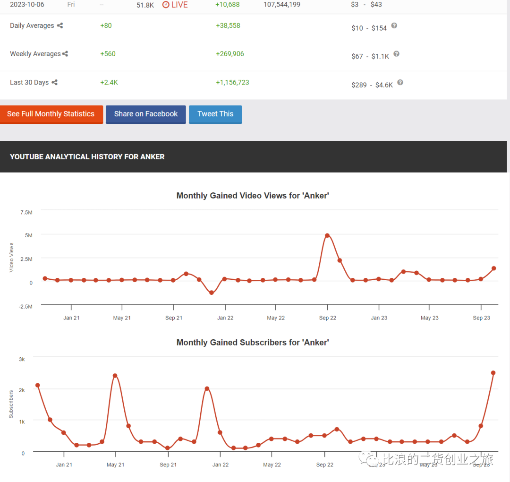510x482 pixels.
Task: Open See Full Monthly Statistics
Action: click(x=51, y=114)
